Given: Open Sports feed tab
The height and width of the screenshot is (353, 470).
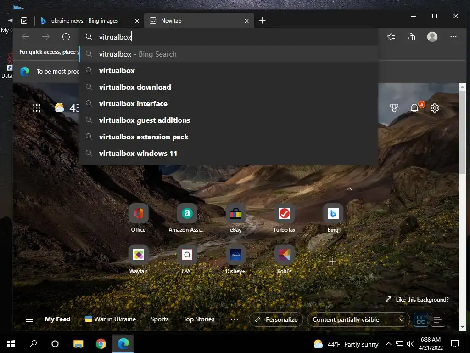Looking at the screenshot, I should 159,319.
